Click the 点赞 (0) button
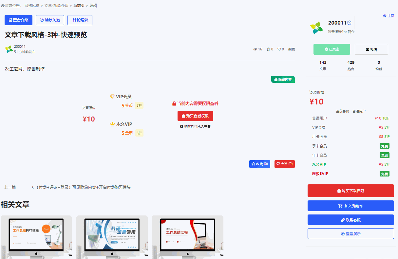Viewport: 398px width, 259px height. pos(285,164)
